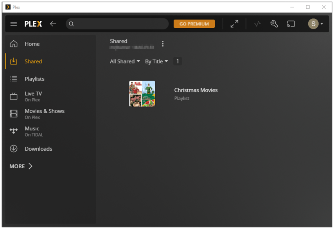Open the activity pulse icon
This screenshot has height=229, width=334.
257,24
